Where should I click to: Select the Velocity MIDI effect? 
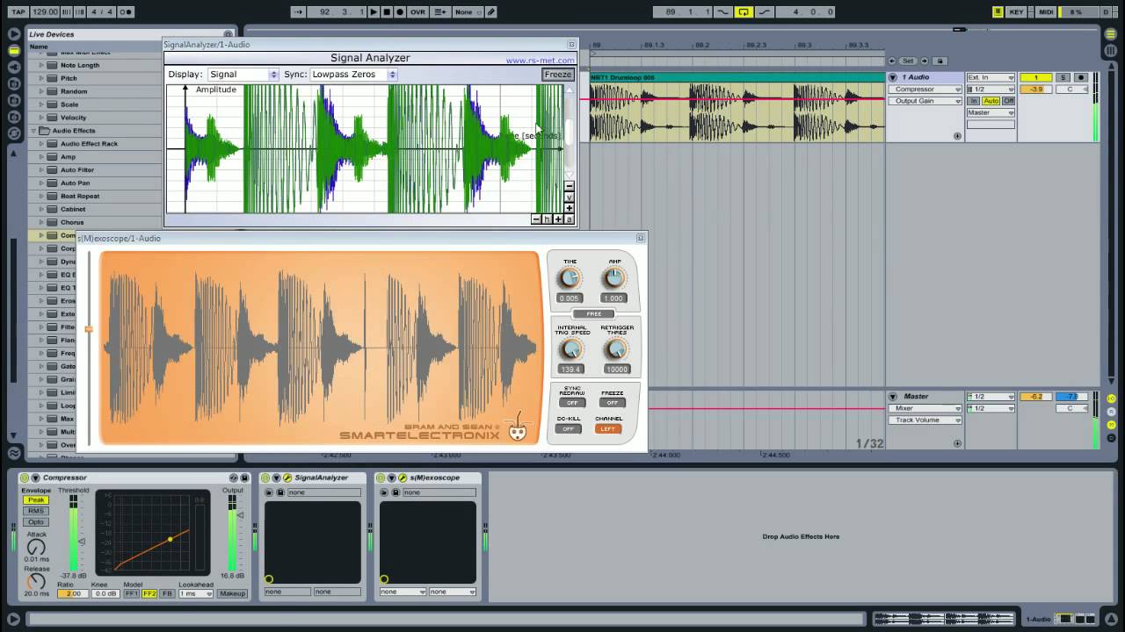coord(73,118)
